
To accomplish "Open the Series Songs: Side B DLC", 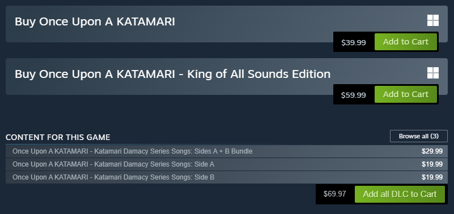I will tap(224, 177).
